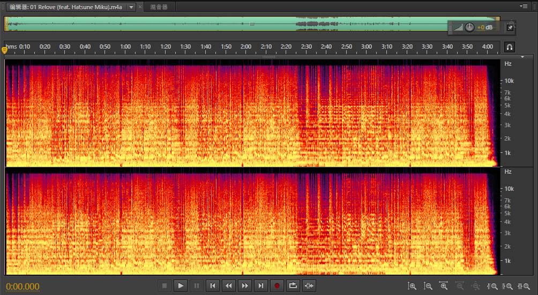Click the Zoom In amplitude icon
This screenshot has height=295, width=538.
(x=412, y=286)
